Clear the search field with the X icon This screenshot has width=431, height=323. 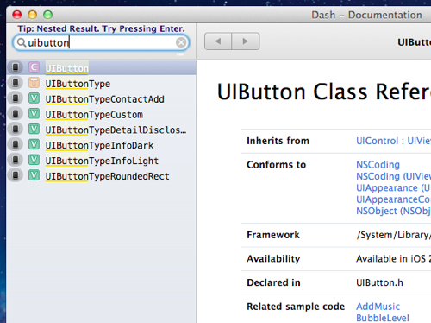pos(181,42)
